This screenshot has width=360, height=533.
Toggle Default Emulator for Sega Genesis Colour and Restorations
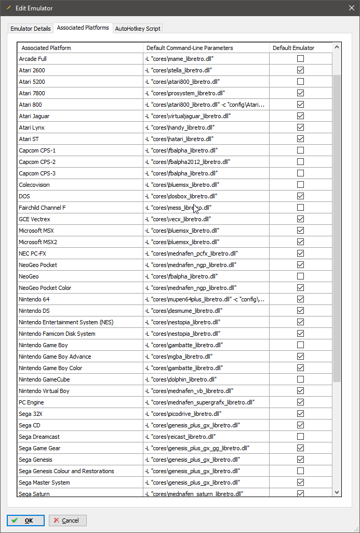300,471
